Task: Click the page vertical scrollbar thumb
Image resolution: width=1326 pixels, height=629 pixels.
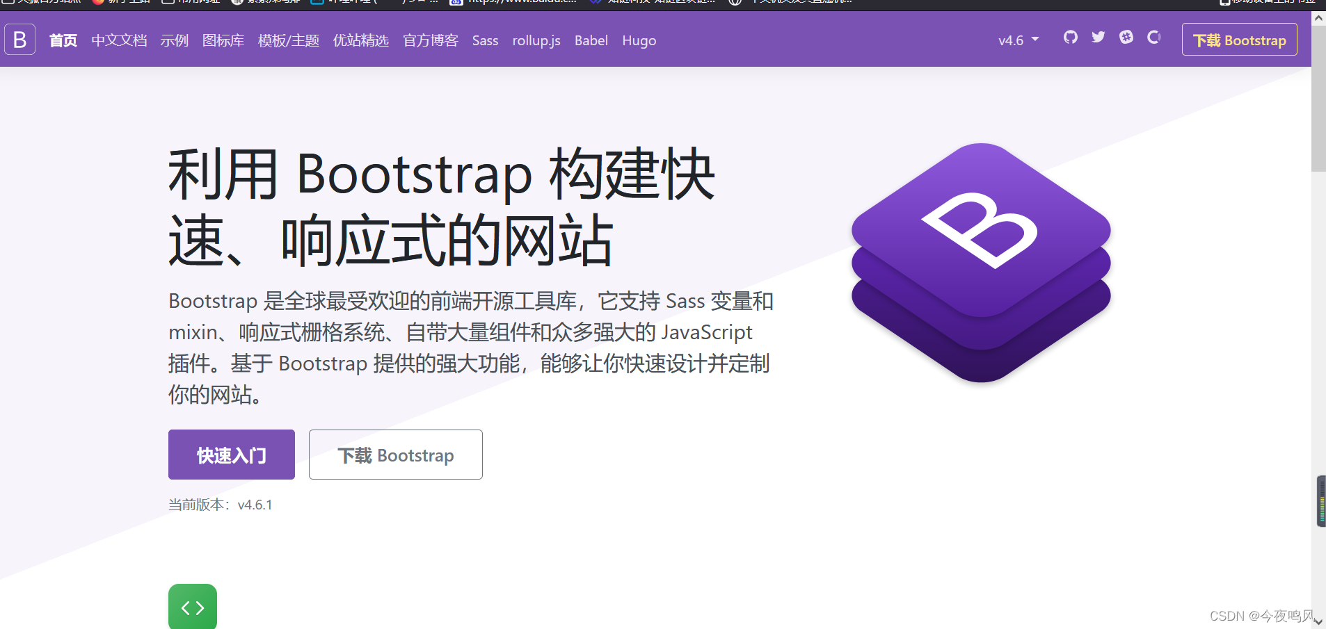Action: click(x=1318, y=97)
